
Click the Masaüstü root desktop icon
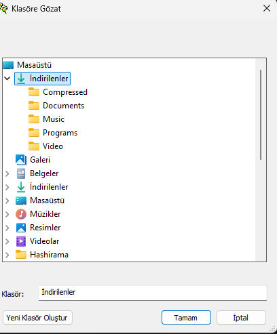point(8,65)
